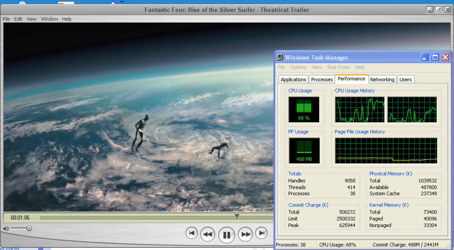Image resolution: width=454 pixels, height=250 pixels.
Task: Open the Shut Down menu
Action: 338,67
